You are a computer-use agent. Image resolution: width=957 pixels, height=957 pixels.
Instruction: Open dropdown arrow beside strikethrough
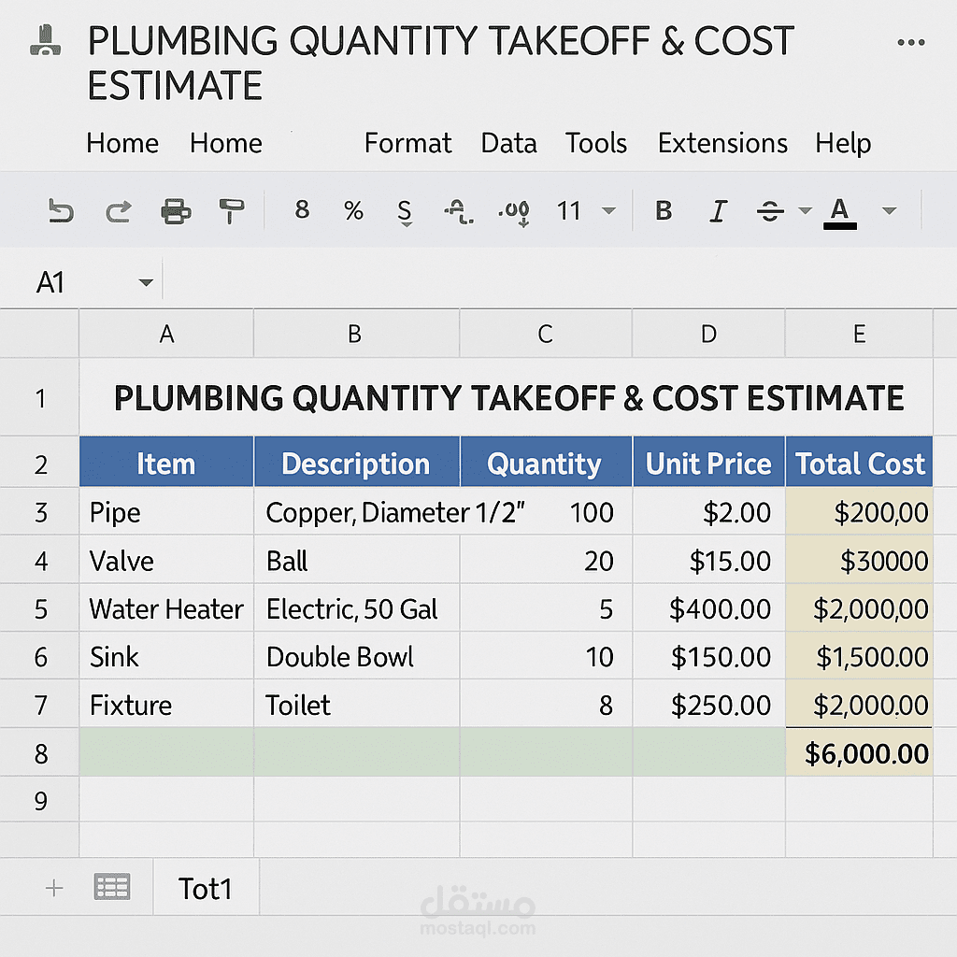[805, 211]
